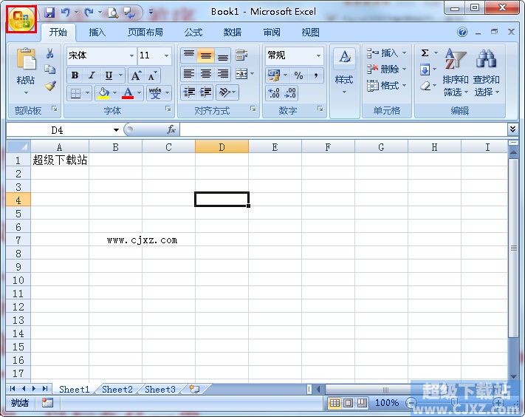Screen dimensions: 525x417
Task: Switch to the 插入 ribbon tab
Action: click(x=97, y=33)
